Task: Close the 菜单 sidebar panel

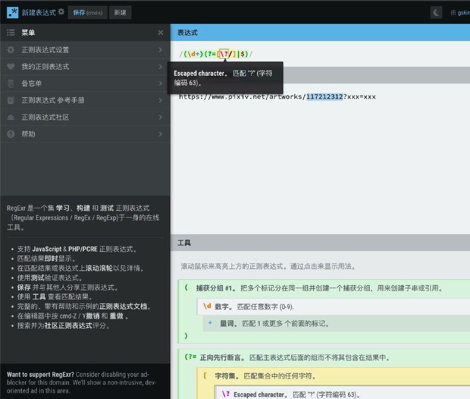Action: 161,32
